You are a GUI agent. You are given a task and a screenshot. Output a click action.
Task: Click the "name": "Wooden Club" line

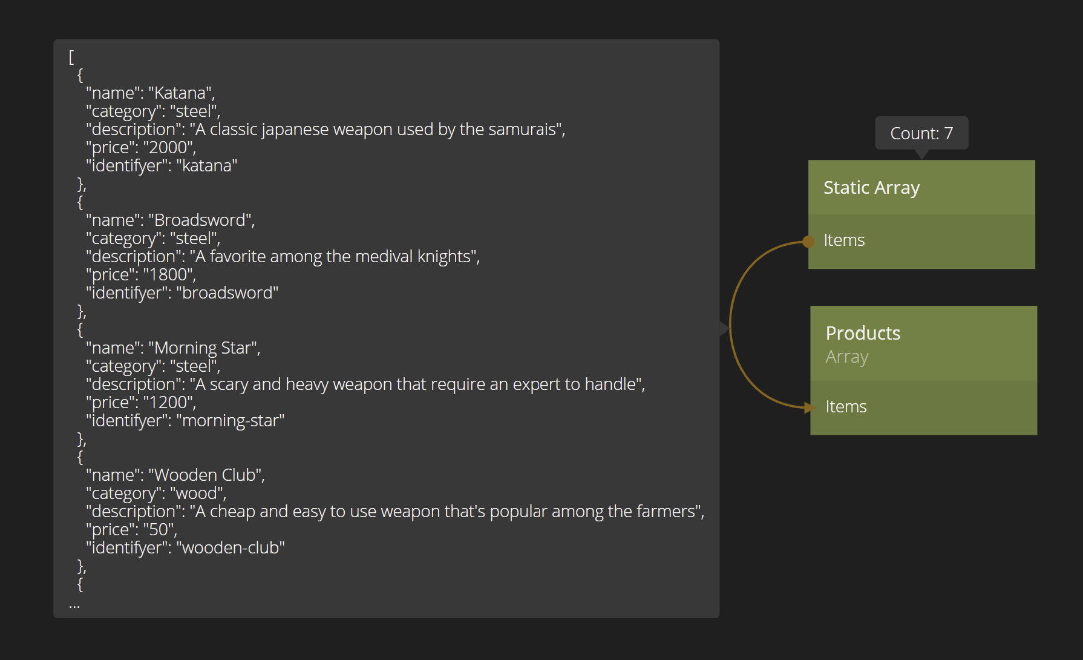175,475
